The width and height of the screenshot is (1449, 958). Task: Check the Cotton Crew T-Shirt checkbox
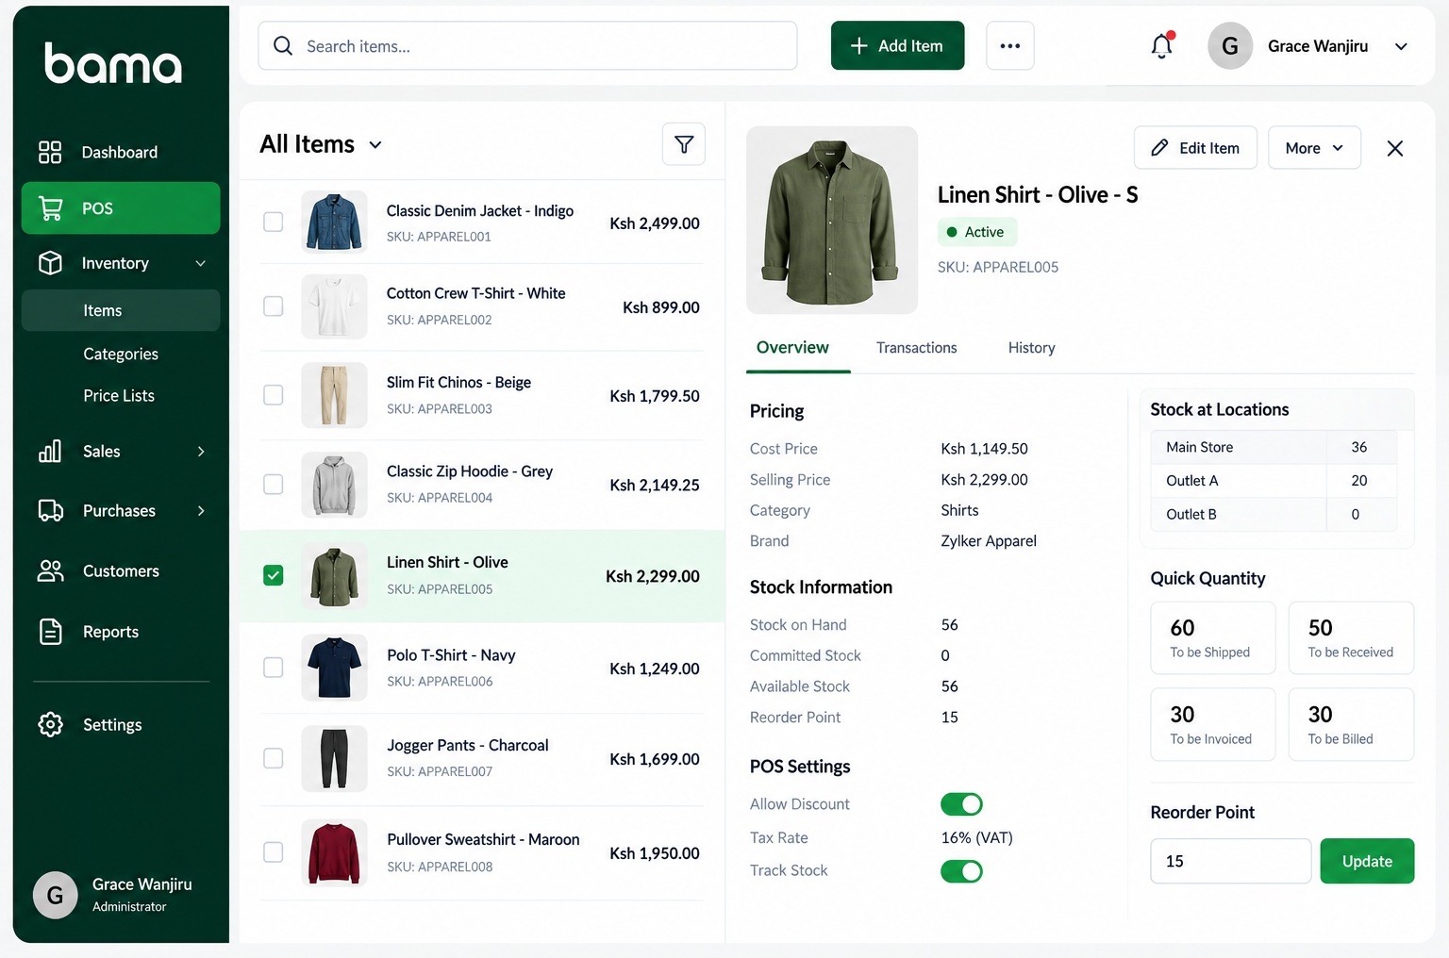point(273,306)
